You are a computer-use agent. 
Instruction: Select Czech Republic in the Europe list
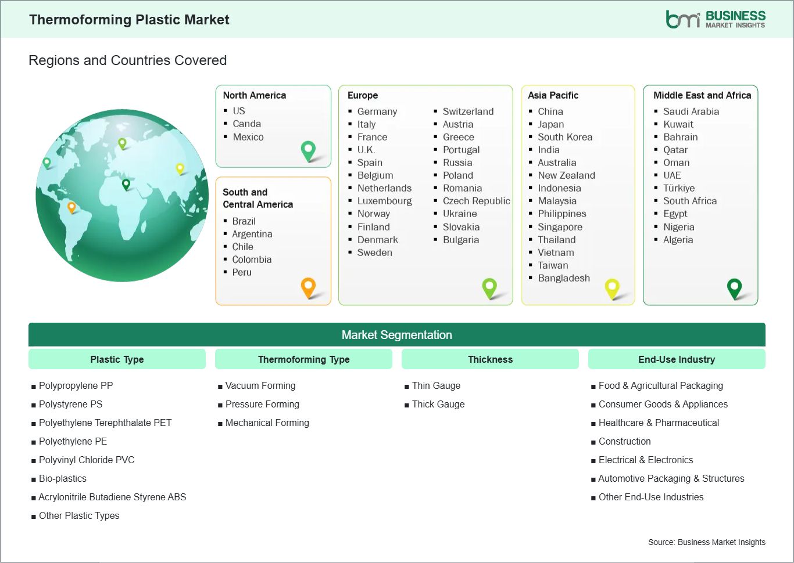click(x=476, y=201)
